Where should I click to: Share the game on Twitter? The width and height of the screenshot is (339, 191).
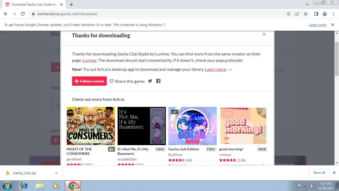pyautogui.click(x=150, y=81)
